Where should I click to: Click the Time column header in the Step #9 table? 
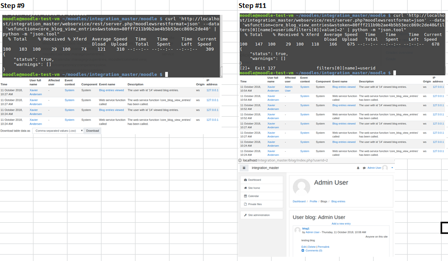(x=4, y=84)
